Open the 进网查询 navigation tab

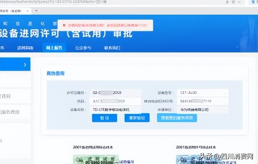(25, 48)
